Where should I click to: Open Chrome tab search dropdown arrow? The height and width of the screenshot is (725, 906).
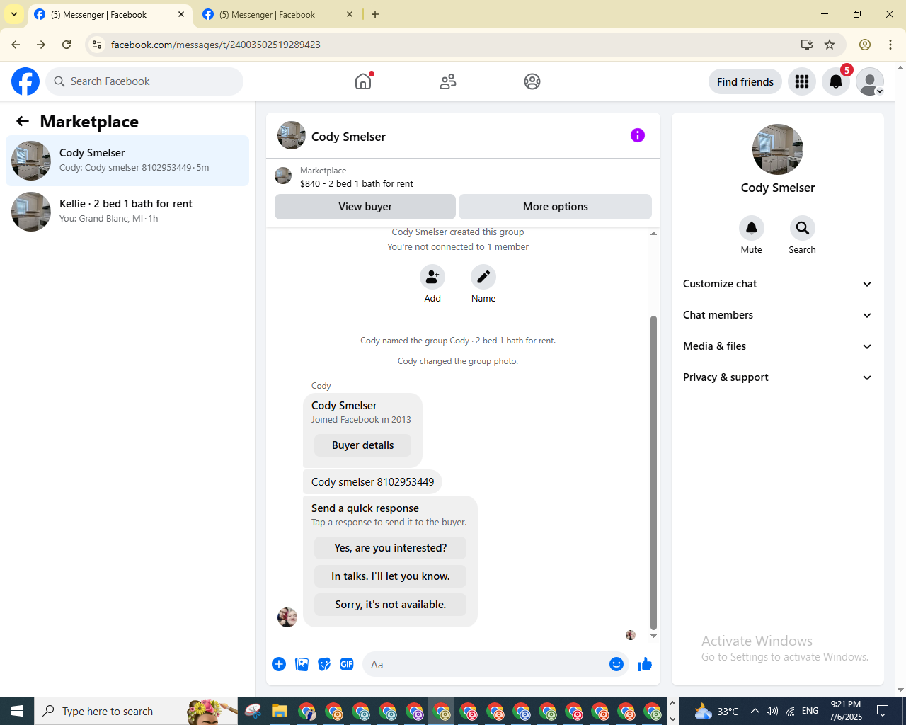tap(14, 14)
